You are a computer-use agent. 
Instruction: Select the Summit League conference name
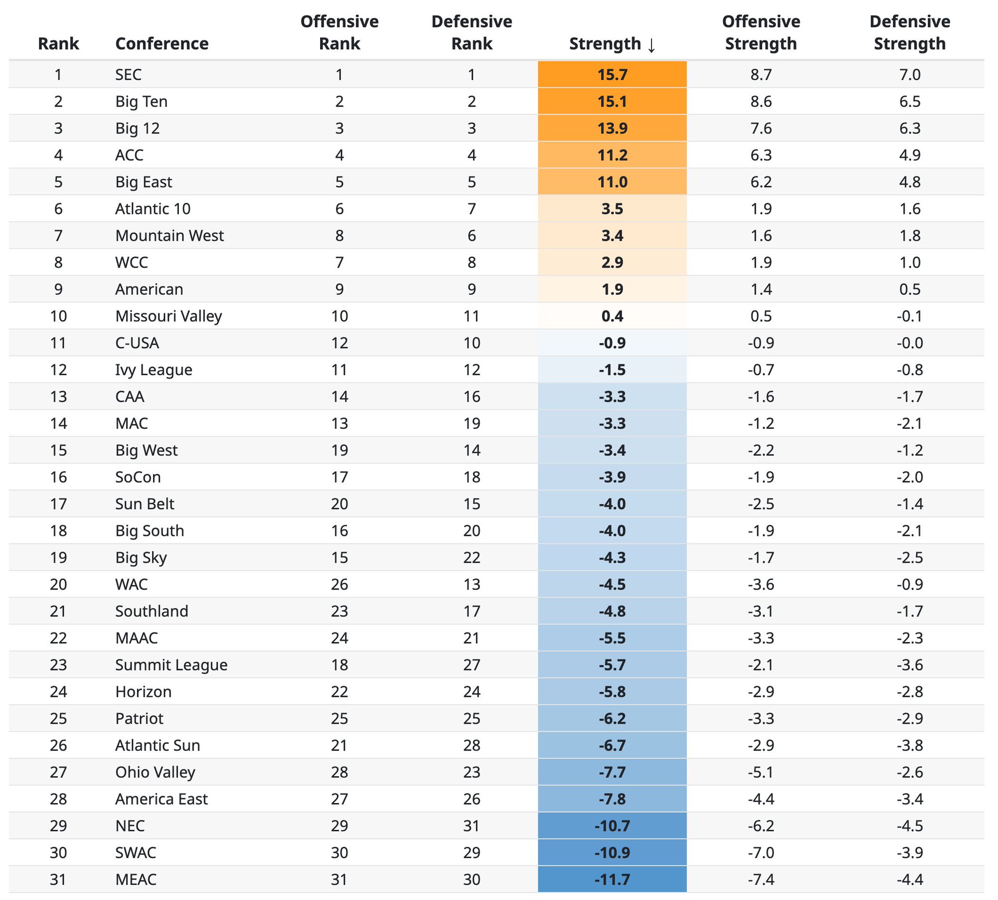(171, 665)
